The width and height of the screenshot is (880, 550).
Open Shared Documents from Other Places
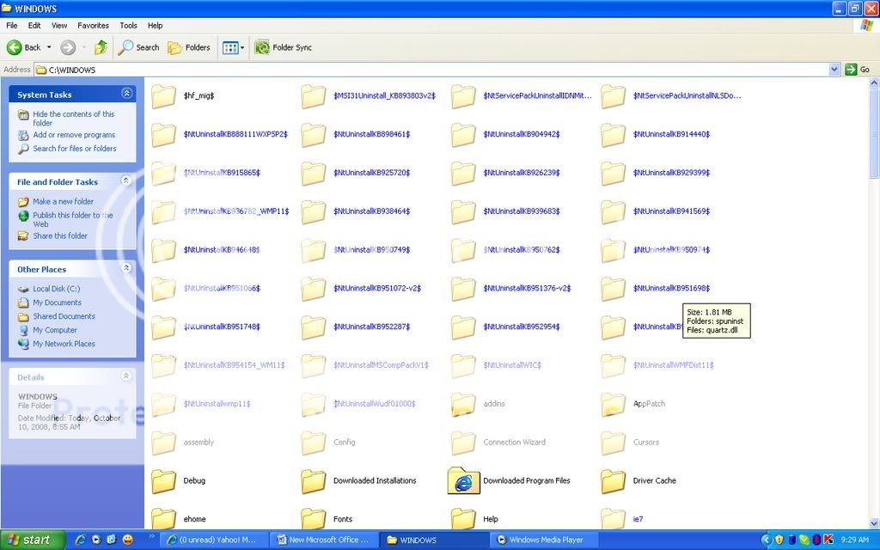point(64,316)
